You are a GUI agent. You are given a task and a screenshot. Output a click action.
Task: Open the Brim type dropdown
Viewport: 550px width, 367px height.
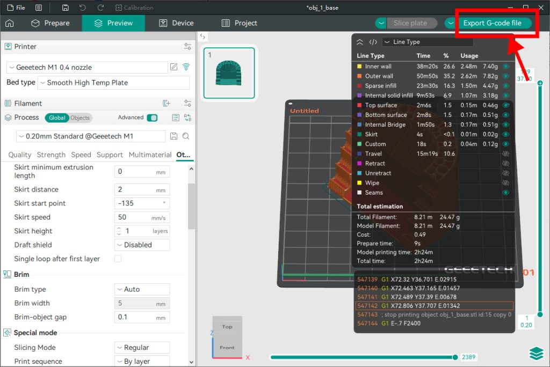(x=142, y=289)
